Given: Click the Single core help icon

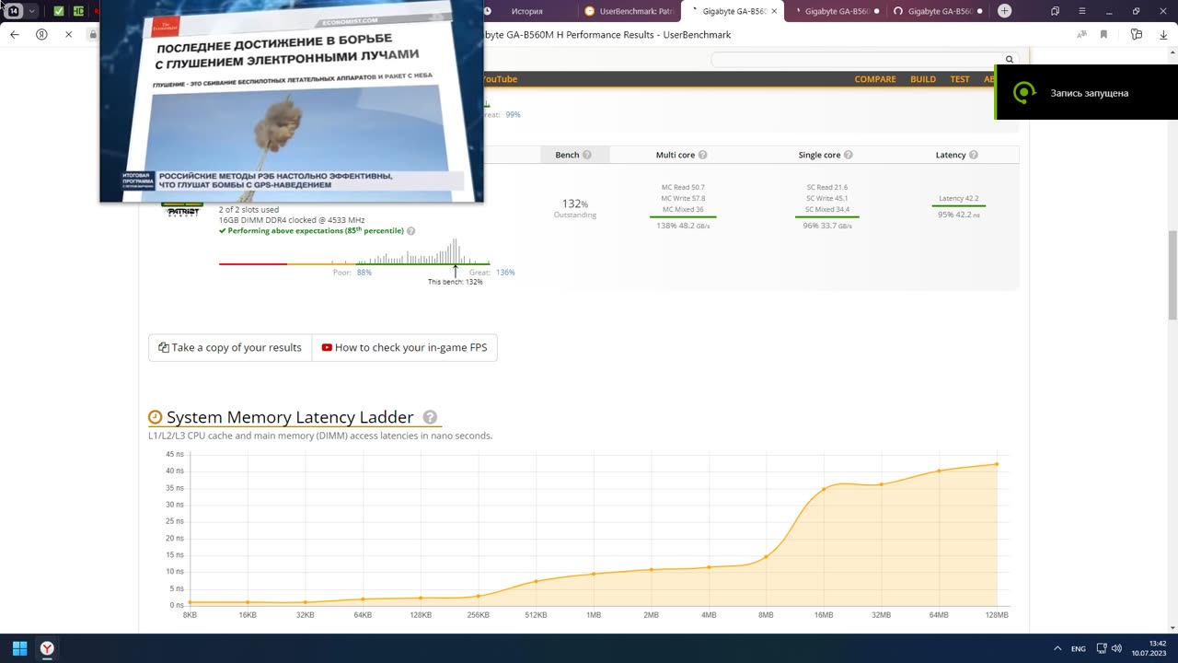Looking at the screenshot, I should coord(849,155).
